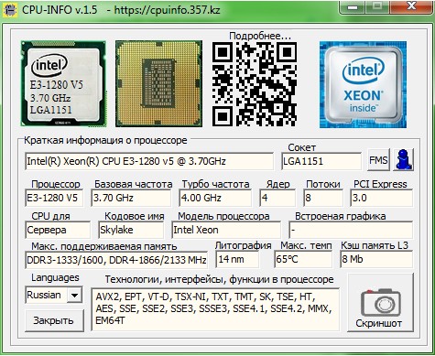
Task: Open the QR code under Подробнее
Action: point(255,84)
